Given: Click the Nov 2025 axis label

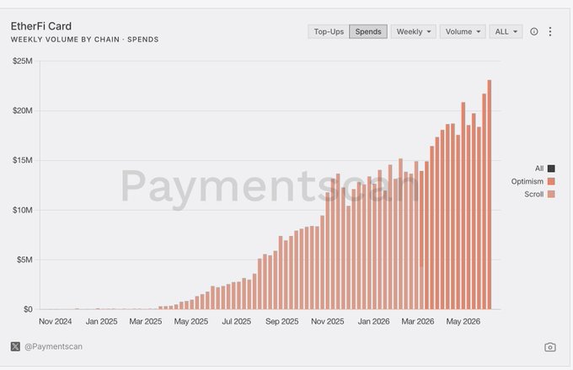Looking at the screenshot, I should 328,321.
